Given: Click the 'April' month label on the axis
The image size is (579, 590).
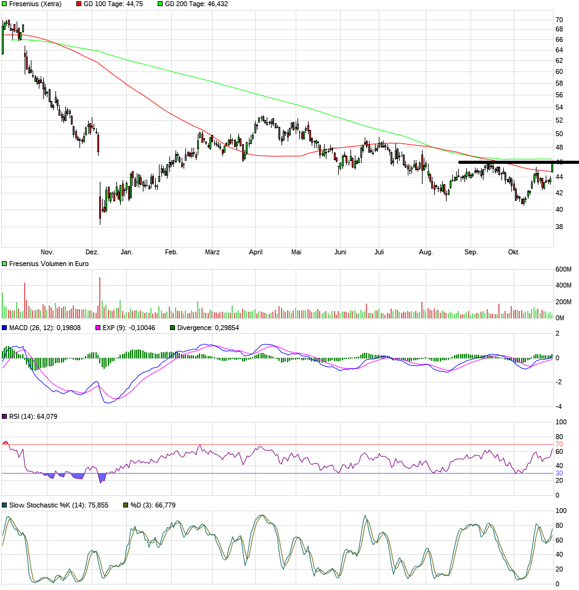Looking at the screenshot, I should pos(256,252).
